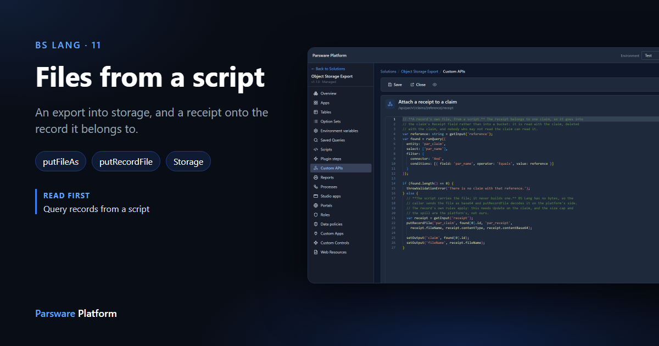Open Query records from a script link
This screenshot has width=659, height=346.
96,209
